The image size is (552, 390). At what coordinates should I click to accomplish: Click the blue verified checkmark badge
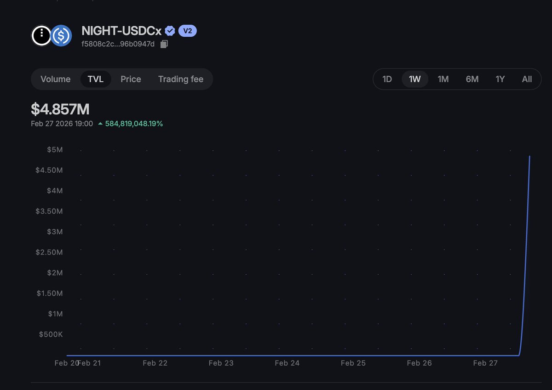[x=170, y=31]
